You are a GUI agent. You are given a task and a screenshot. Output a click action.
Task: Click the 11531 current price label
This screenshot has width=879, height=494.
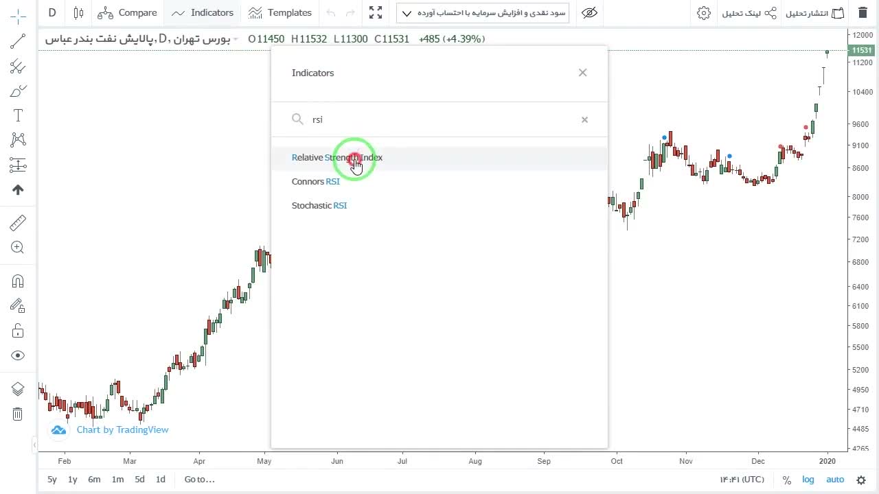point(861,50)
